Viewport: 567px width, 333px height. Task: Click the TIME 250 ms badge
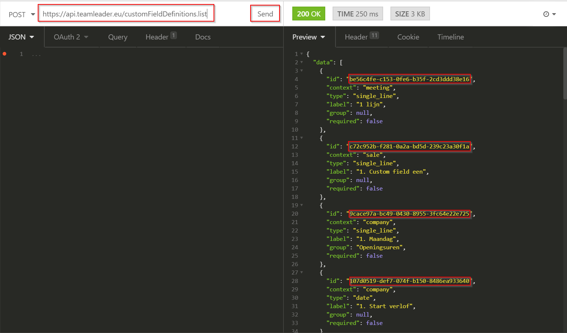358,14
